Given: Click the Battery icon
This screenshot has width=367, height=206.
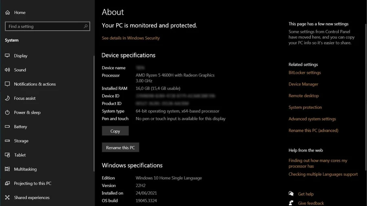Looking at the screenshot, I should pyautogui.click(x=7, y=127).
